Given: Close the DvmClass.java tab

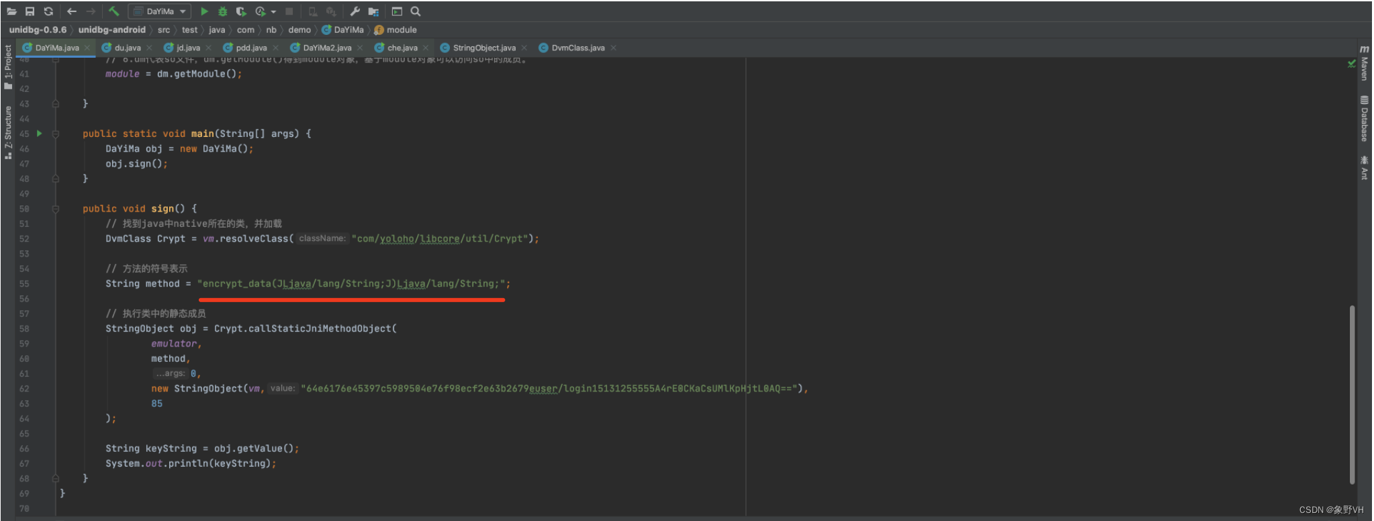Looking at the screenshot, I should point(613,48).
